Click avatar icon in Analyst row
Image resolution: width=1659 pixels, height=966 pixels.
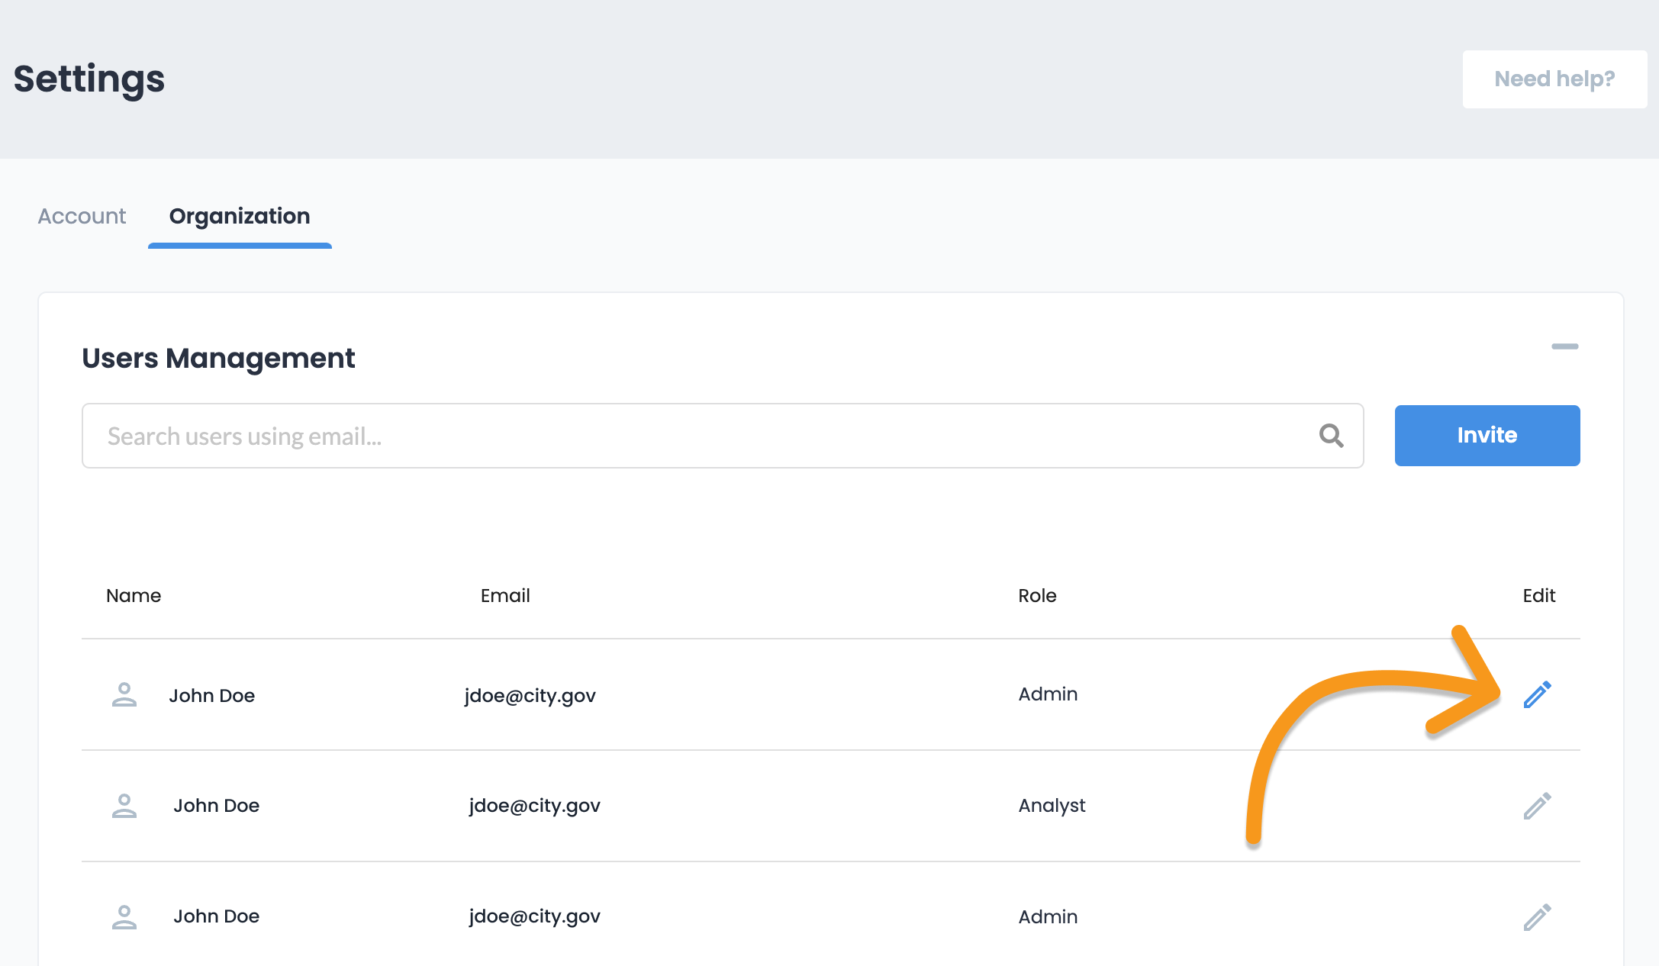click(124, 806)
